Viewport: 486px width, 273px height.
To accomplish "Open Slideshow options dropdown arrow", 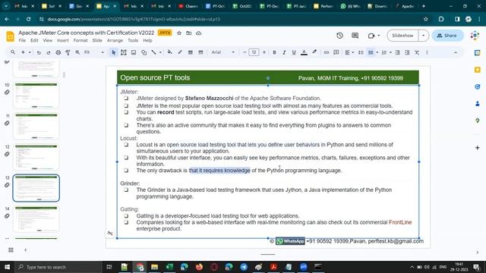I will (424, 36).
